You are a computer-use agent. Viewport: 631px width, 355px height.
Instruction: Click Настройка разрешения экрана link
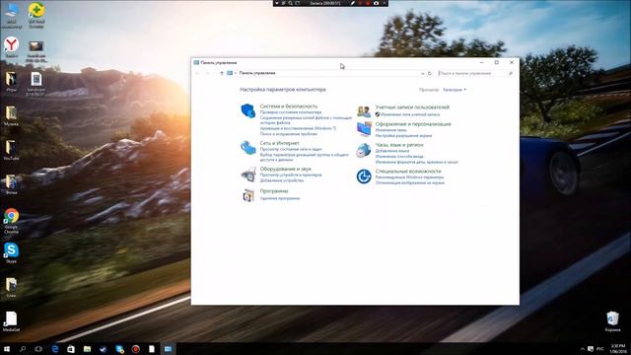(403, 136)
